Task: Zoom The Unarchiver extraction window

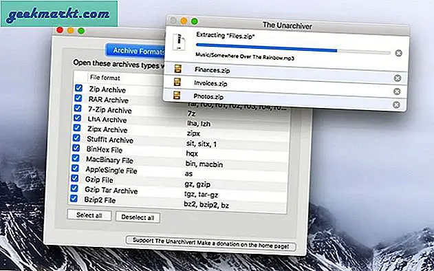Action: pos(195,21)
